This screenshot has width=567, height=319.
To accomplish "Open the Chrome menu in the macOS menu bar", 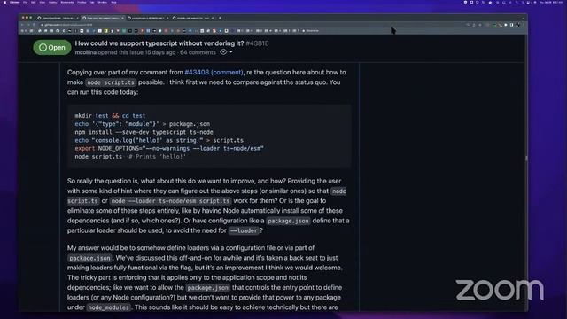I will [14, 2].
